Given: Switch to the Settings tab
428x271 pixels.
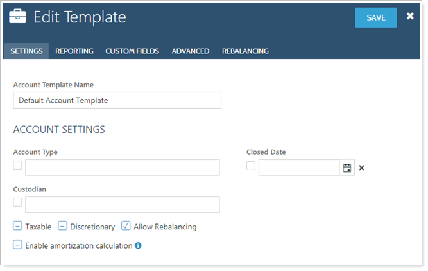Looking at the screenshot, I should 26,51.
